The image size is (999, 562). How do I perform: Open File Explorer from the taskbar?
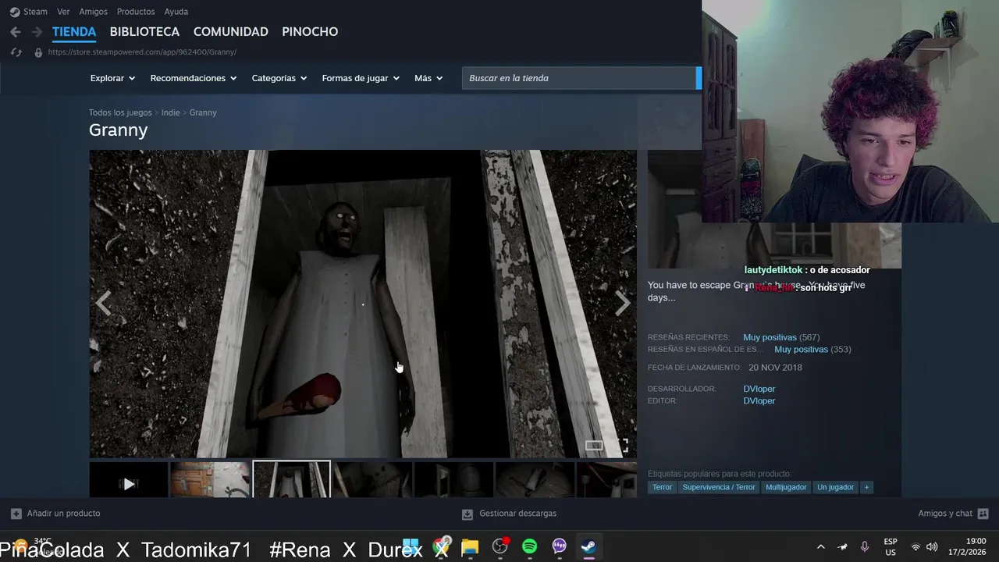(x=470, y=547)
